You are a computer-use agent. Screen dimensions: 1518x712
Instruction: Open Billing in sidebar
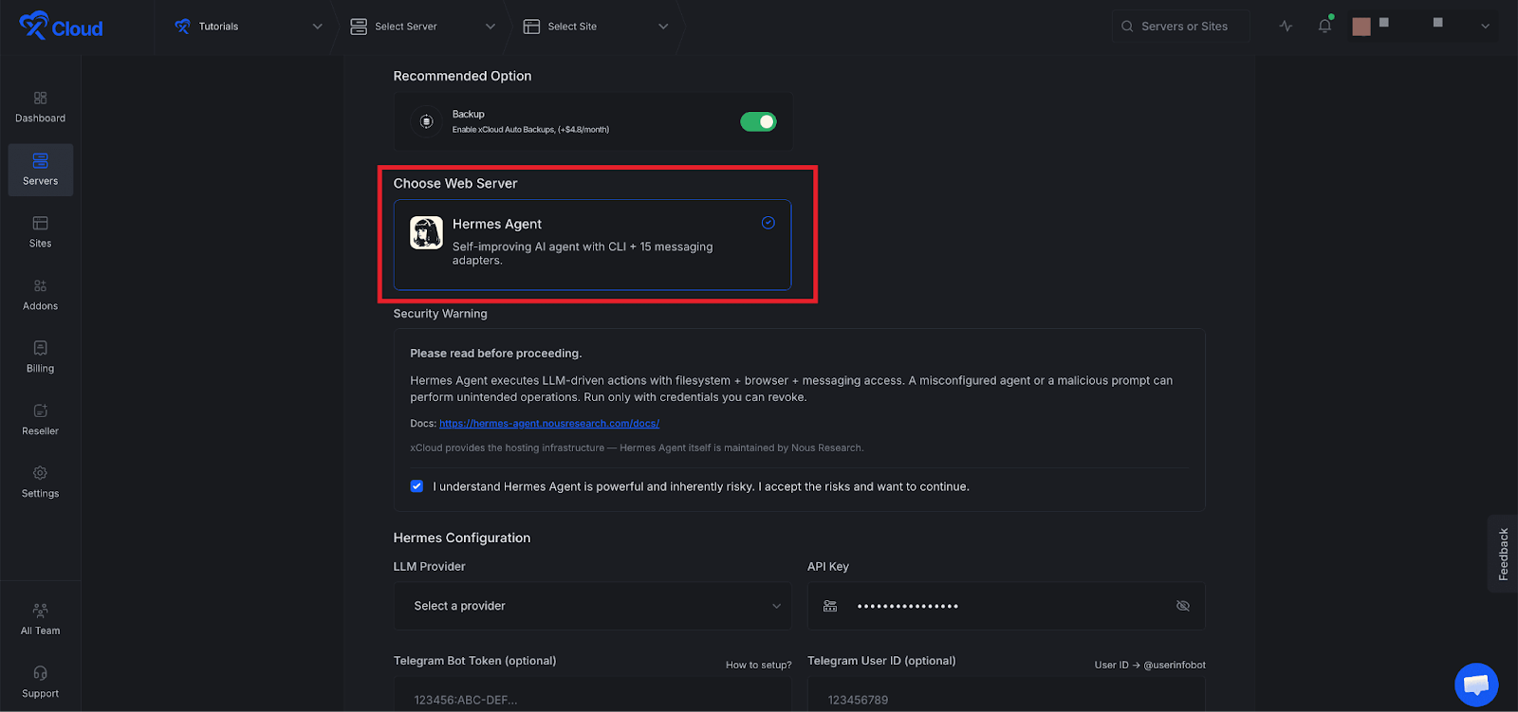point(40,357)
